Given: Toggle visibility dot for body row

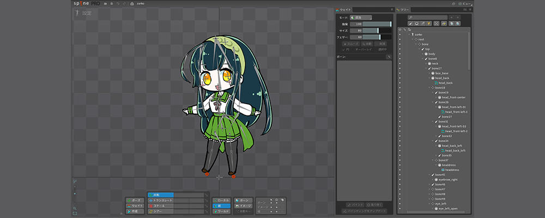Looking at the screenshot, I should coord(399,54).
